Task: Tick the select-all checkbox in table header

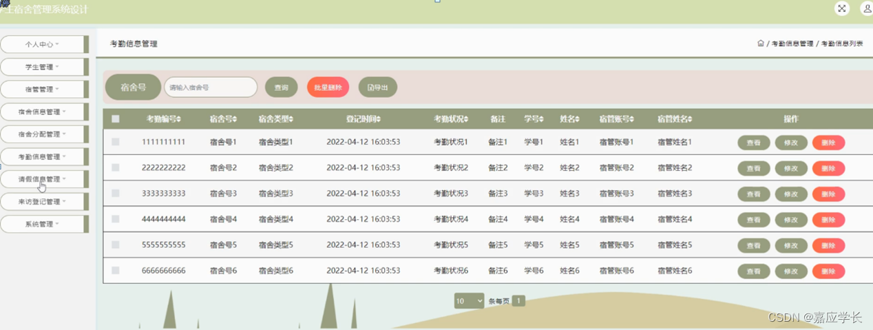Action: [116, 119]
